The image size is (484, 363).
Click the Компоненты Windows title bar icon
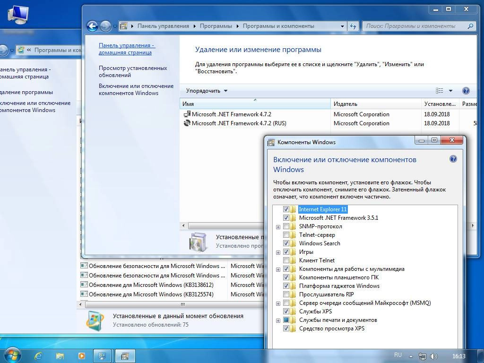pos(271,142)
